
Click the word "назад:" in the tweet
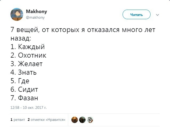pos(21,38)
